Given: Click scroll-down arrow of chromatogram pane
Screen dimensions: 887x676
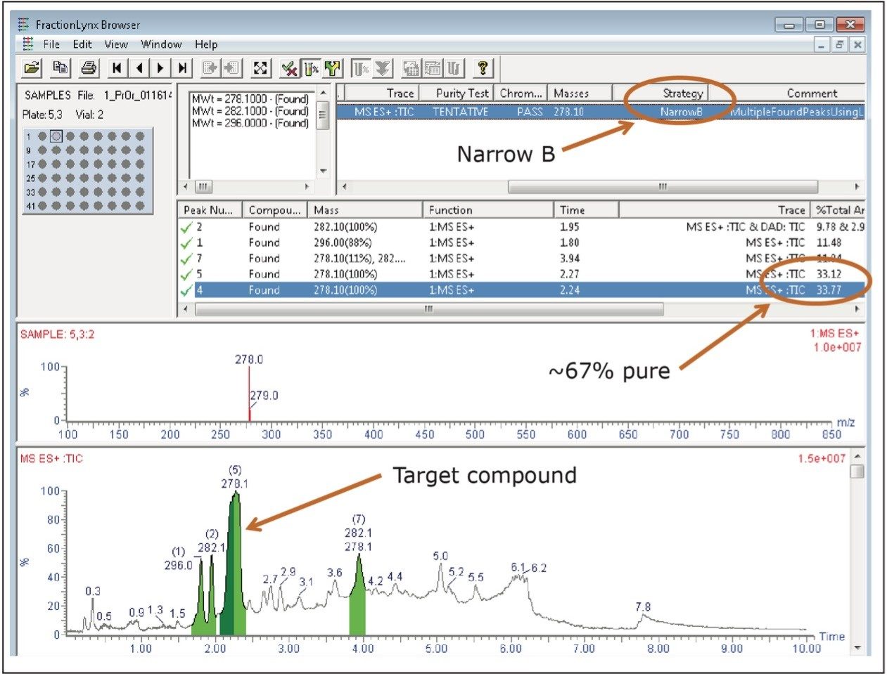Looking at the screenshot, I should [x=857, y=648].
